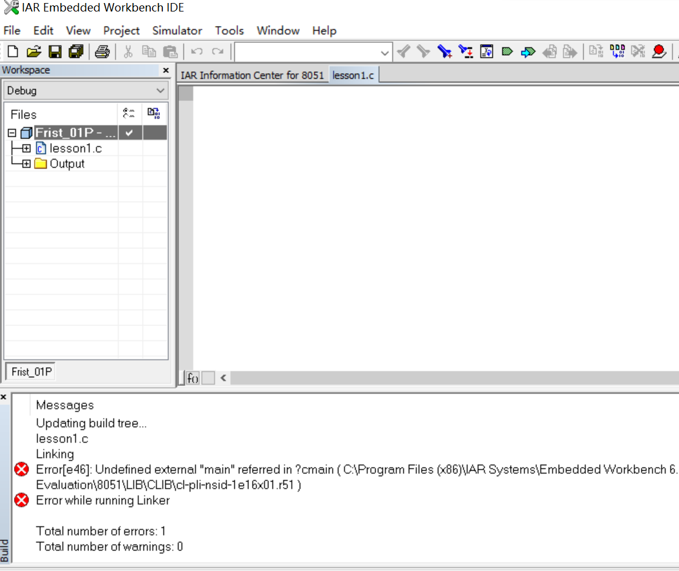Click the Cut scissors icon

[128, 52]
